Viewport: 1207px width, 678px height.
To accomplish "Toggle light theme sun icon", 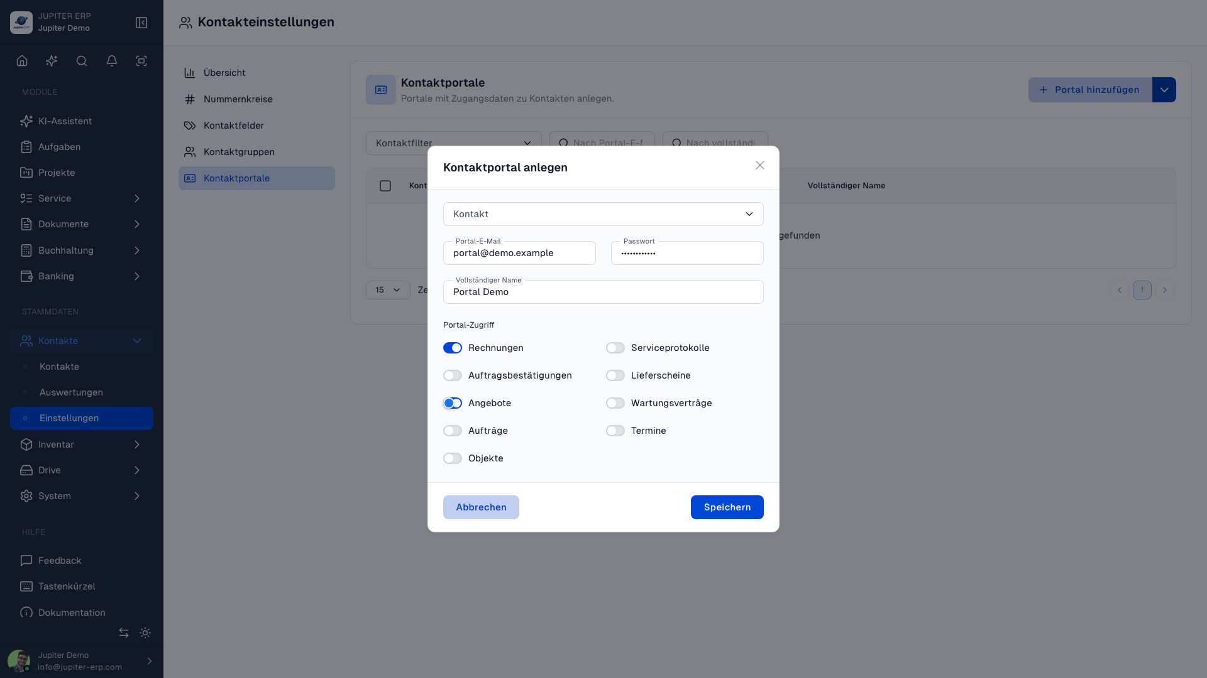I will click(x=145, y=633).
